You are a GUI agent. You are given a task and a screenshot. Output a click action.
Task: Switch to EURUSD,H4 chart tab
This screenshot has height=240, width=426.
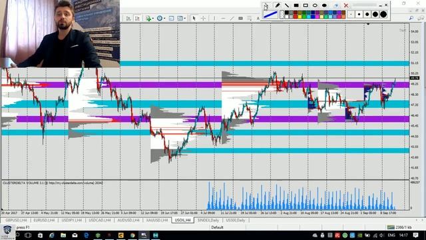[44, 220]
